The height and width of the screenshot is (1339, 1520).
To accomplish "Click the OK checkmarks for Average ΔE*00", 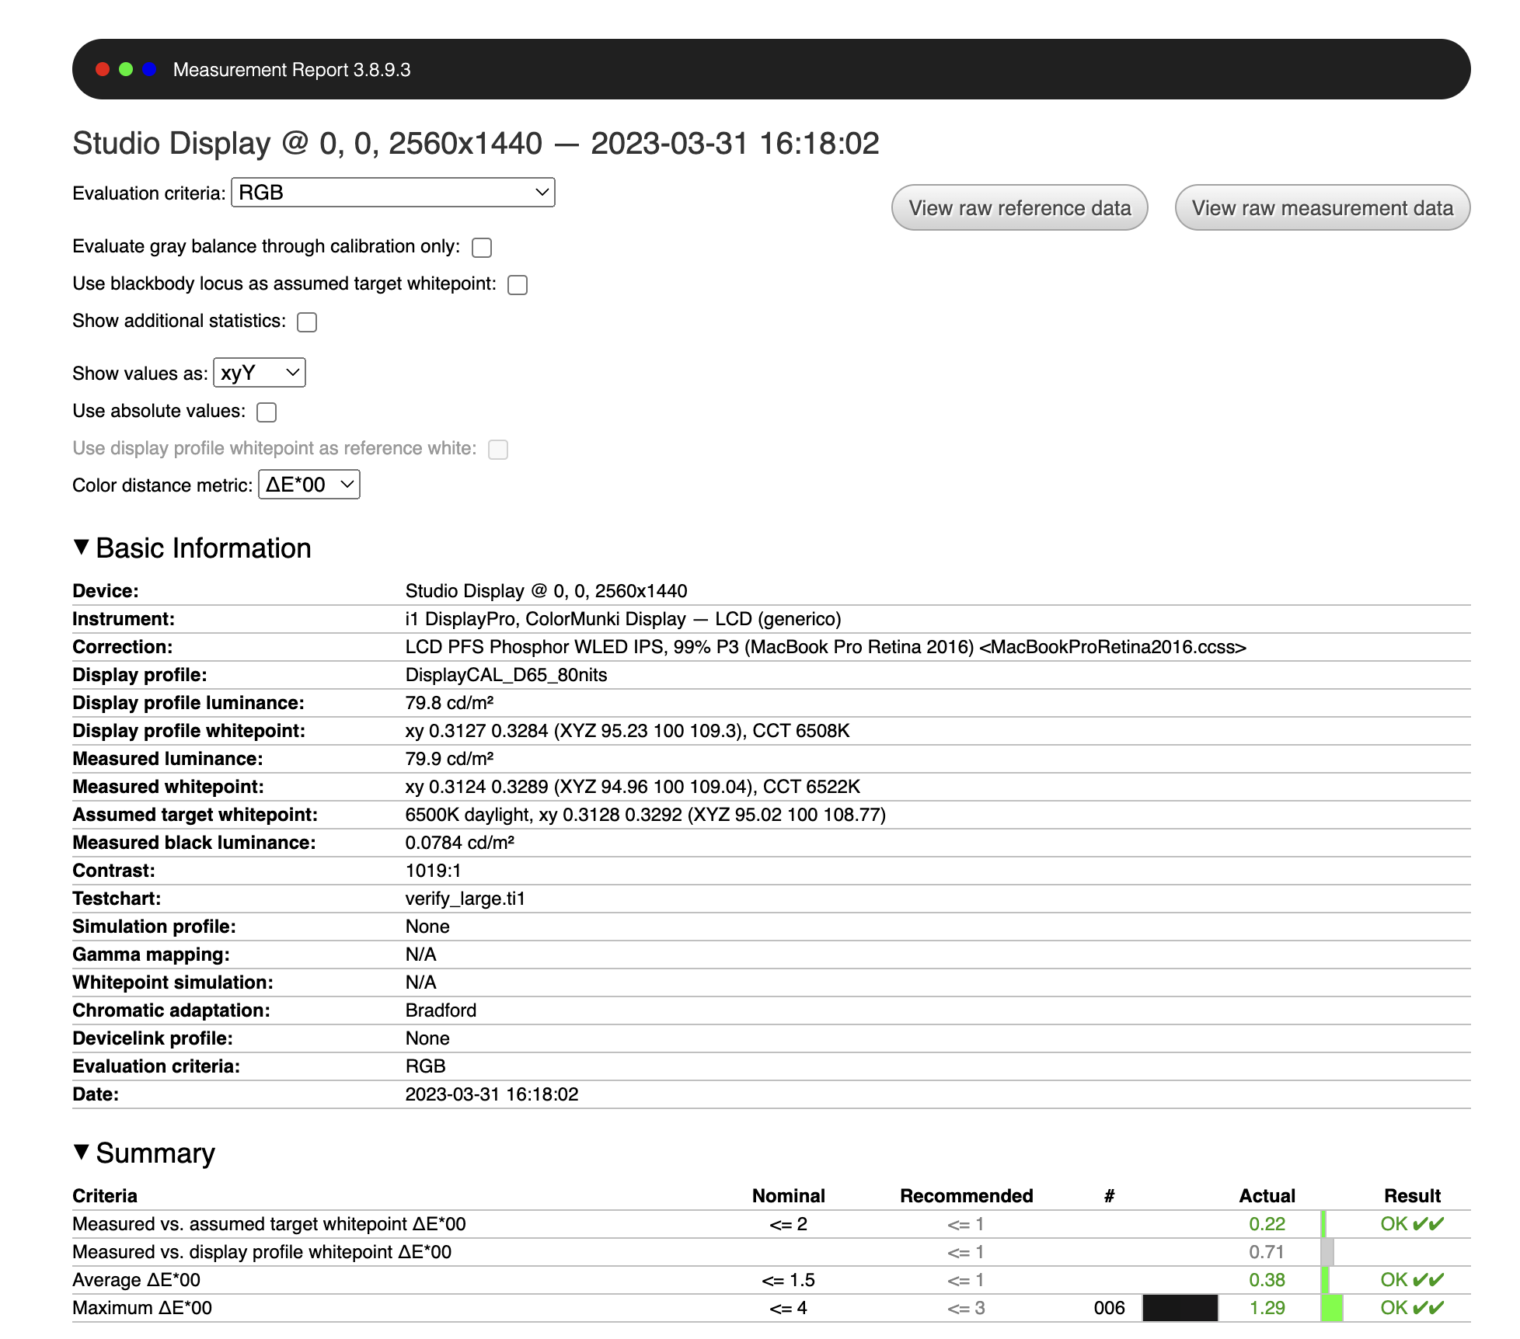I will (x=1411, y=1280).
